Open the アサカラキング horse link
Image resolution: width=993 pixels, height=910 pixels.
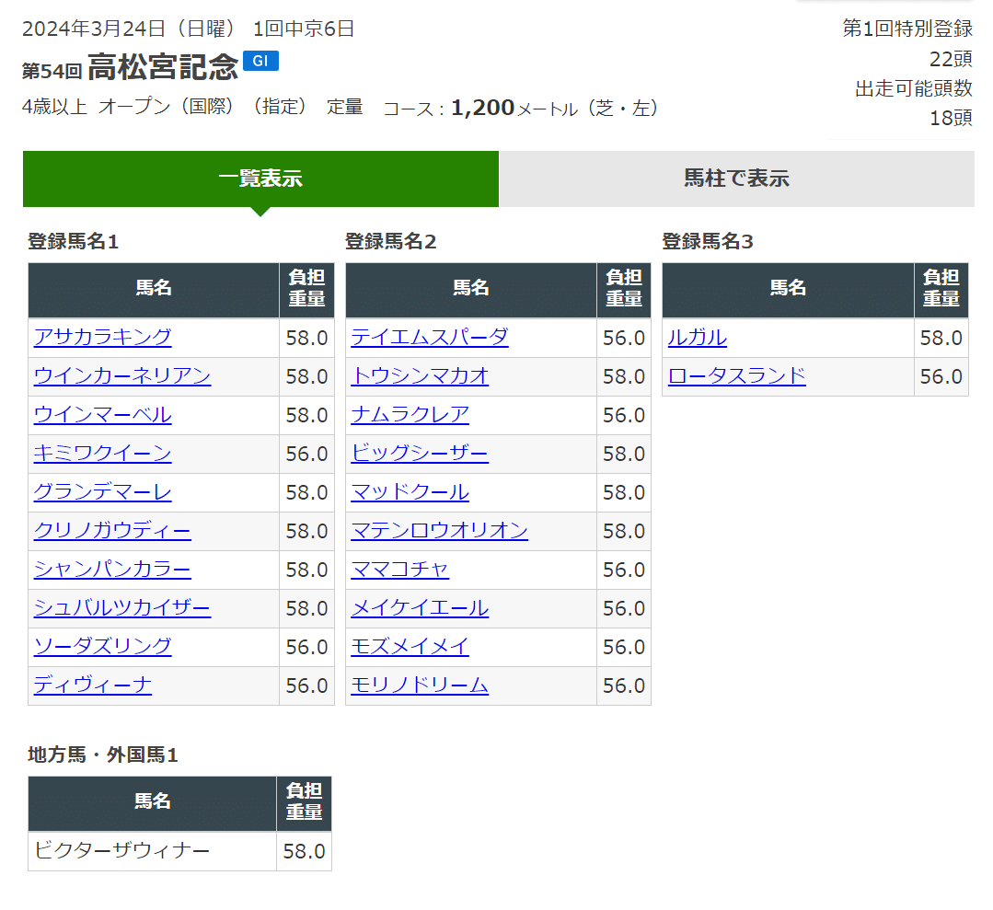pyautogui.click(x=102, y=338)
